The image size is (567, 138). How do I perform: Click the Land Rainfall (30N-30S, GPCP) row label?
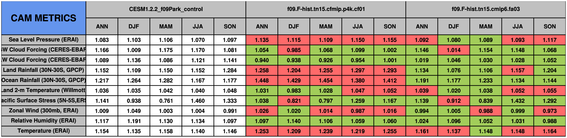click(x=43, y=70)
